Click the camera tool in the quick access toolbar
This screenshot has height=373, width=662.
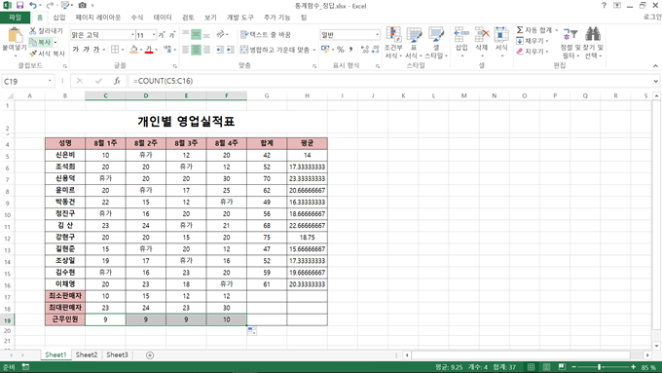pos(83,6)
